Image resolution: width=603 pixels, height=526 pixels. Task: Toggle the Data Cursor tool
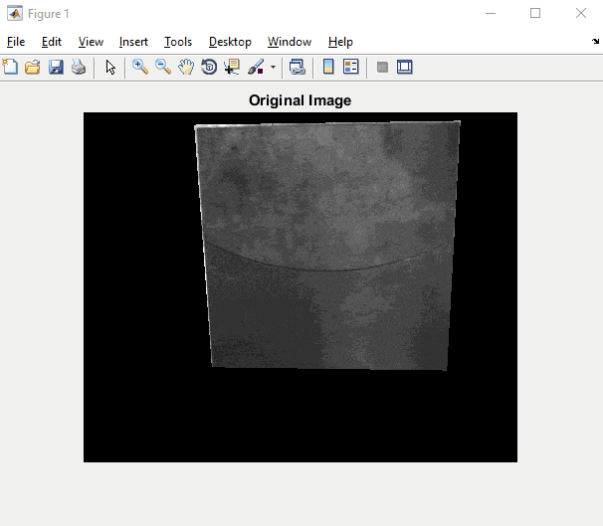pyautogui.click(x=232, y=68)
